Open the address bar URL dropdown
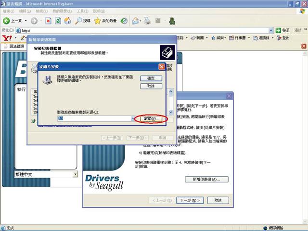The width and height of the screenshot is (308, 231). point(271,30)
